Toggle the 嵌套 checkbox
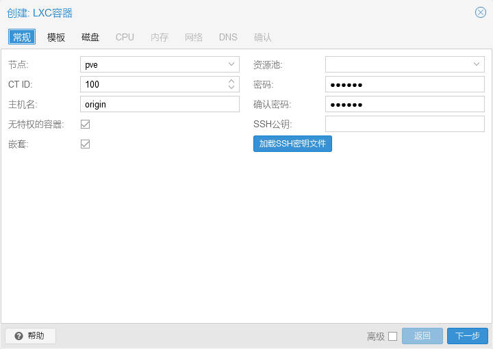Viewport: 493px width, 349px height. click(x=86, y=144)
